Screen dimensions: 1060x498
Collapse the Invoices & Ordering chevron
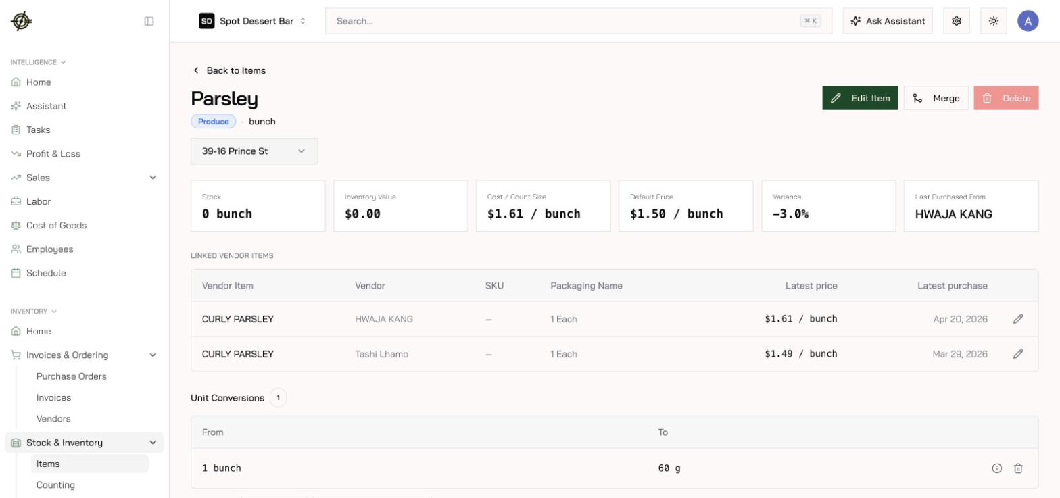(x=153, y=355)
